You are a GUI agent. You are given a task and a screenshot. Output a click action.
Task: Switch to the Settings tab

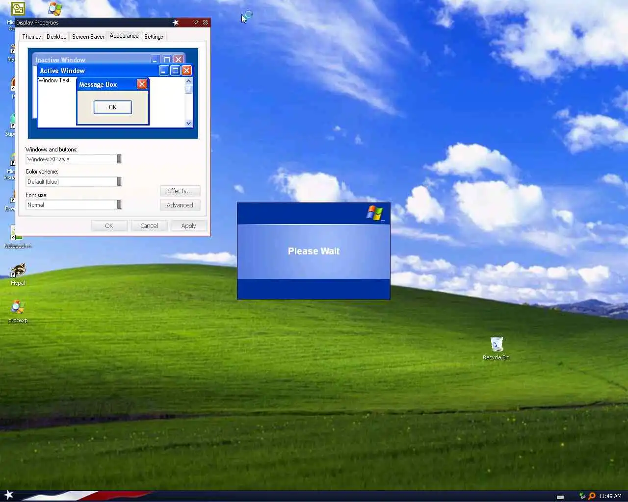click(154, 37)
